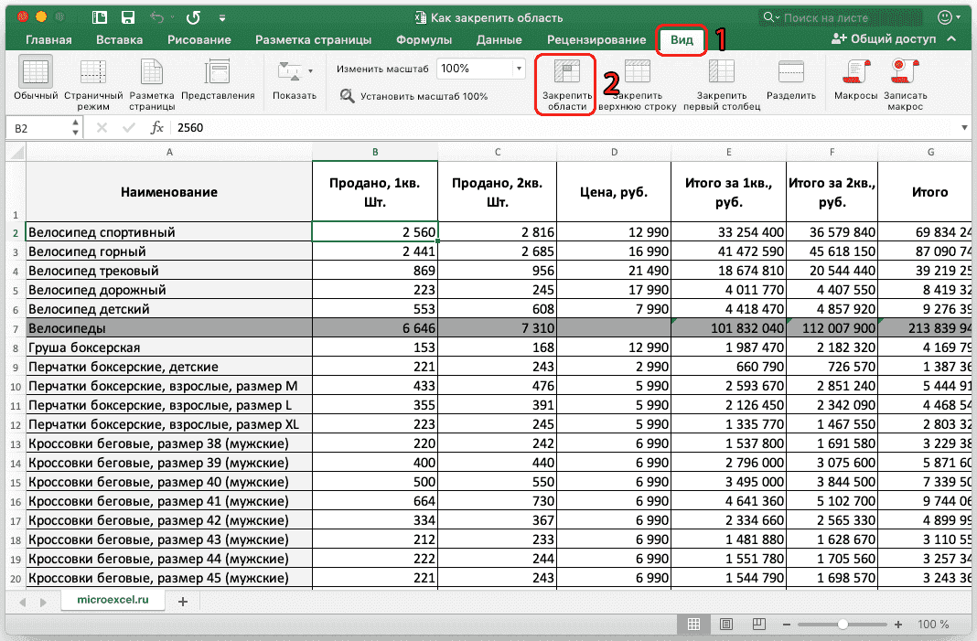The image size is (977, 641).
Task: Click Zoom to 100% (Установить масштаб 100%)
Action: pos(413,96)
